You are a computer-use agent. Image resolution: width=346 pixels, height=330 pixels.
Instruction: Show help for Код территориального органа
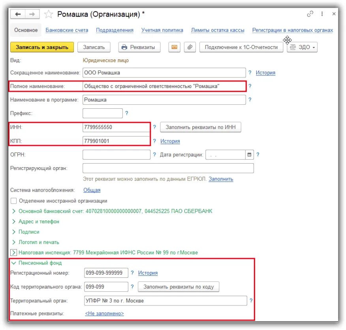[132, 287]
